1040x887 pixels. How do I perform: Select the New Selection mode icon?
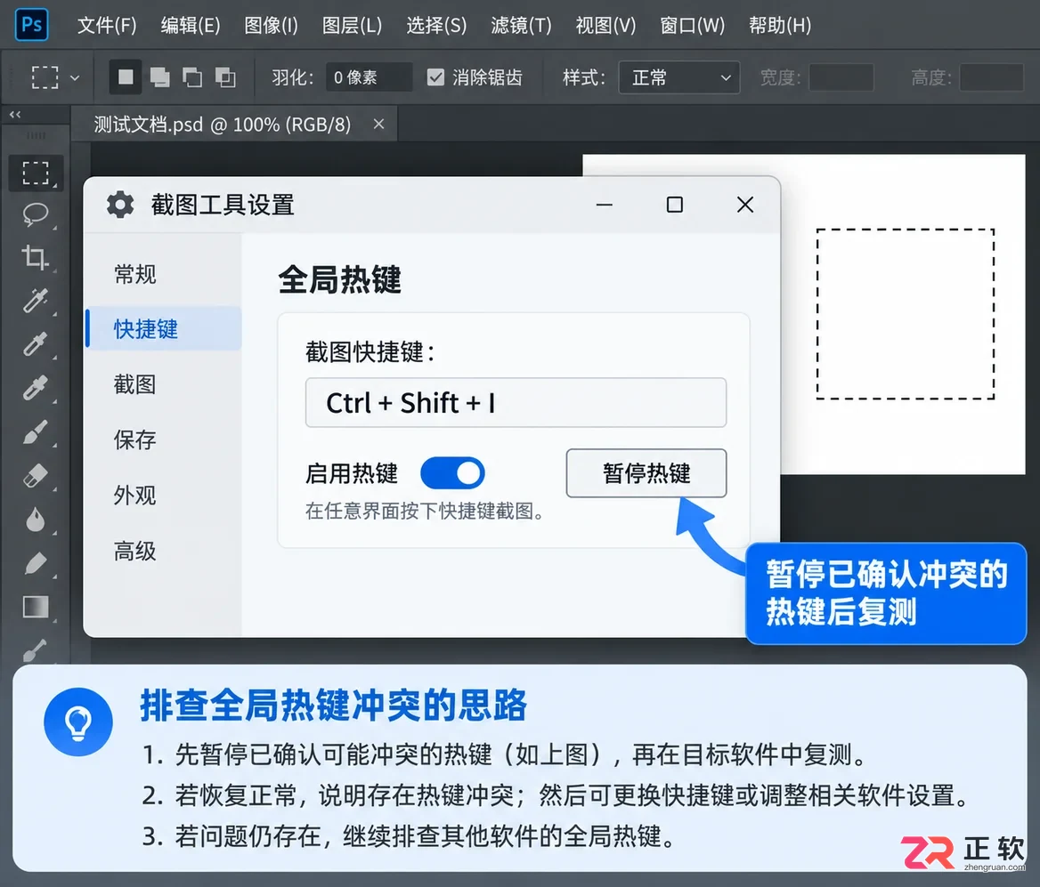126,77
